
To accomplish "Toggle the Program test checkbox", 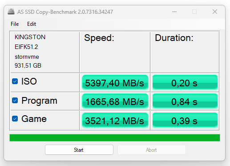I will coord(15,101).
